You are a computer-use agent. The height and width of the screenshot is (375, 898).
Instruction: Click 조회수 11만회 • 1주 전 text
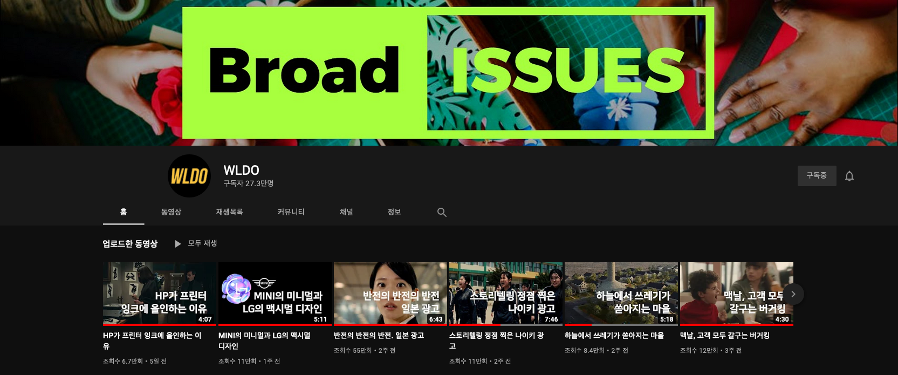click(x=249, y=361)
